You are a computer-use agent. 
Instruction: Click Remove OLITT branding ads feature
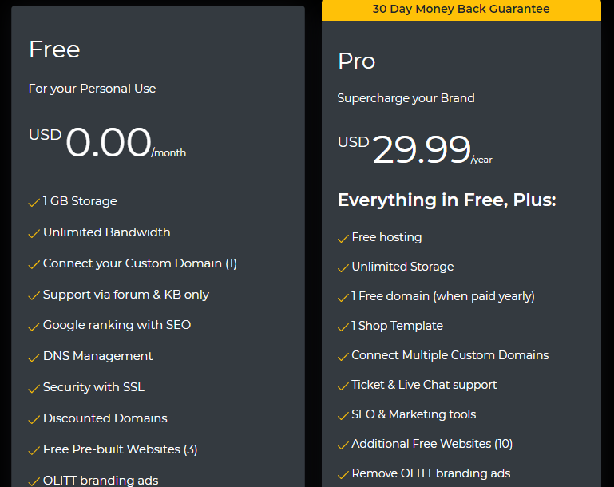coord(430,473)
